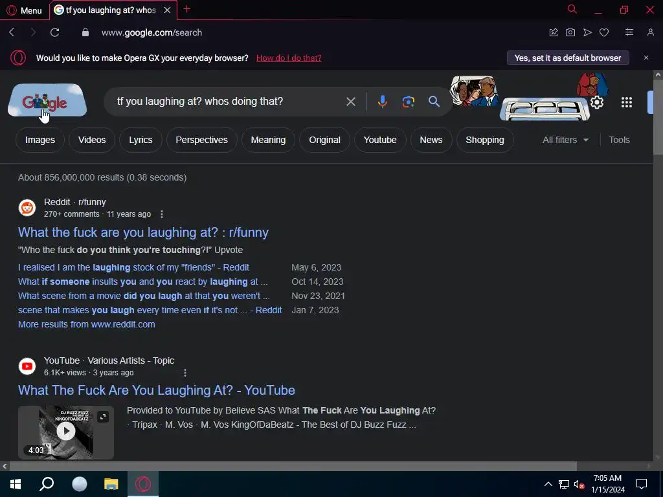This screenshot has width=663, height=497.
Task: Open Google quick settings gear
Action: coord(596,102)
